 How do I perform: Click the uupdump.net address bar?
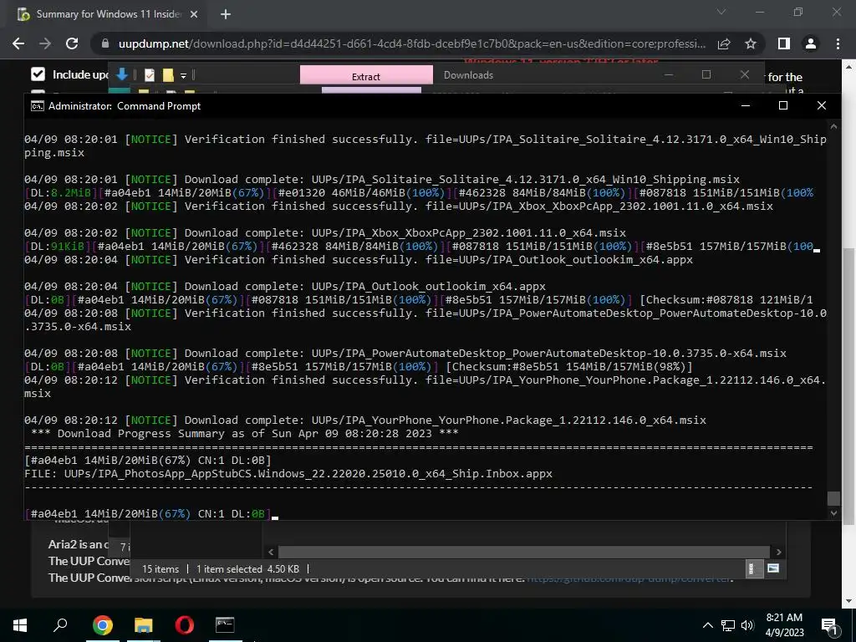tap(412, 43)
